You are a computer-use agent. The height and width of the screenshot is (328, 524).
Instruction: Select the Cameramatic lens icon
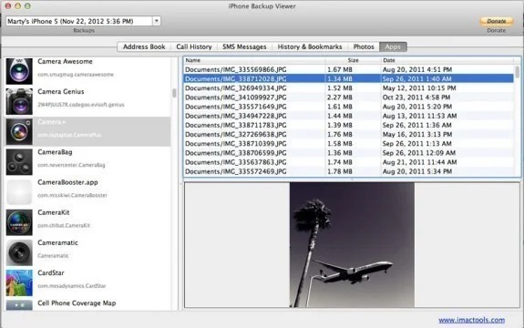point(19,252)
